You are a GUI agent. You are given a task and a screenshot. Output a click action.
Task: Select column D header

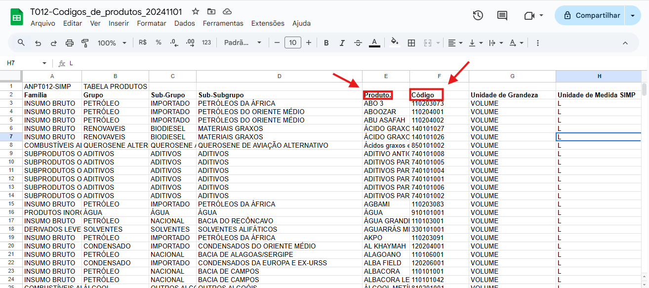pos(279,76)
